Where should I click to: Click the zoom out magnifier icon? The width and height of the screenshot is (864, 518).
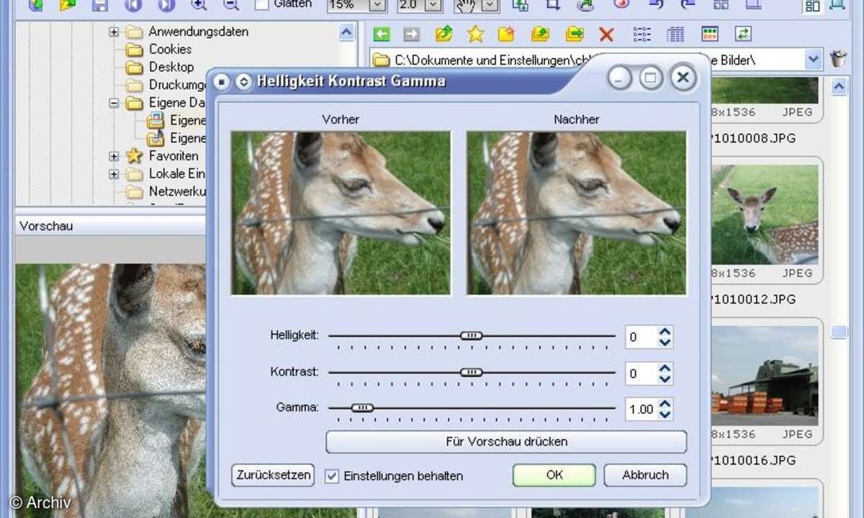point(230,5)
